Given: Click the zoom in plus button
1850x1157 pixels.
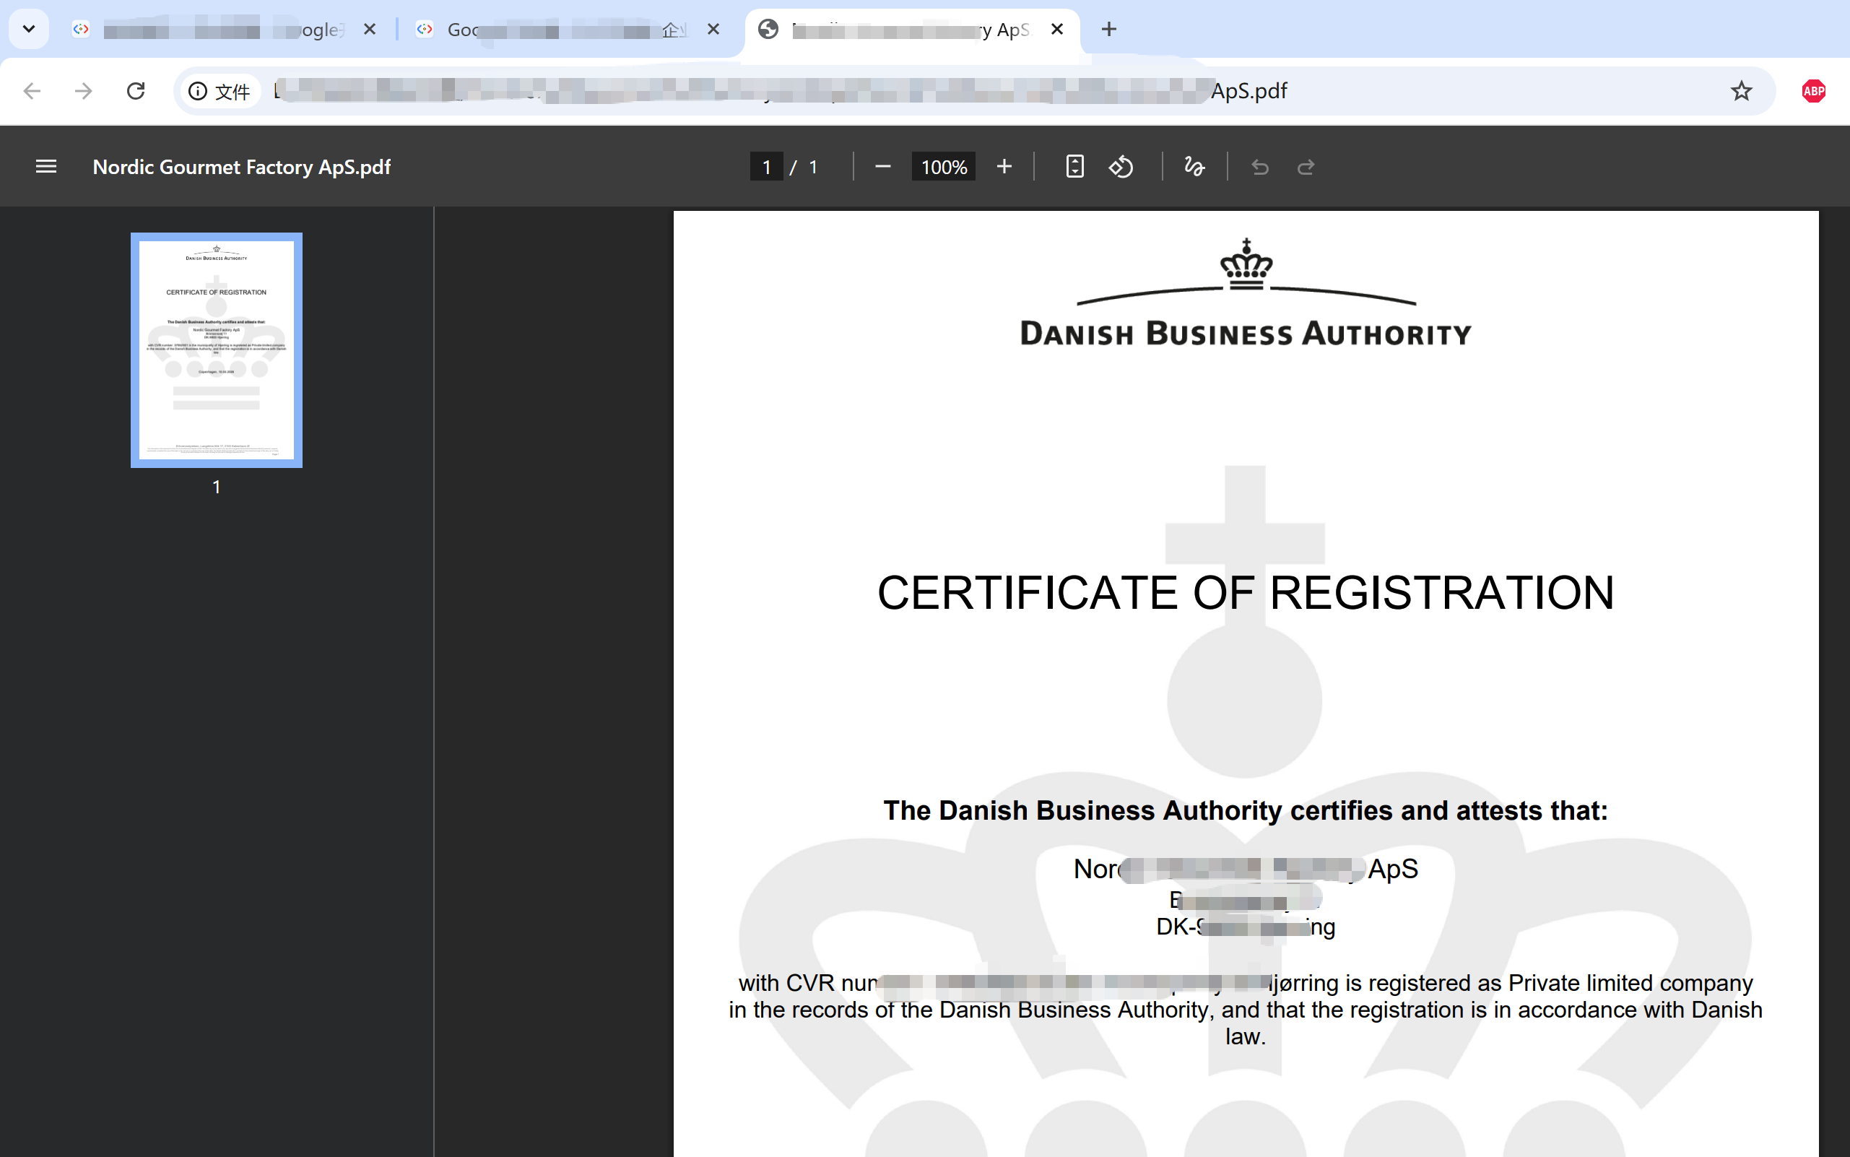Looking at the screenshot, I should coord(1004,167).
